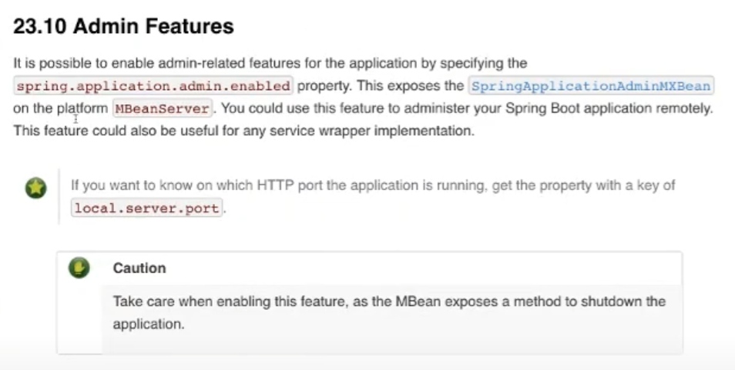Screen dimensions: 735x370
Task: Click the MBeanServer code literal
Action: (162, 108)
